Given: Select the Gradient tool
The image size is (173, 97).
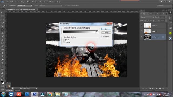Looking at the screenshot, I should click(2, 50).
